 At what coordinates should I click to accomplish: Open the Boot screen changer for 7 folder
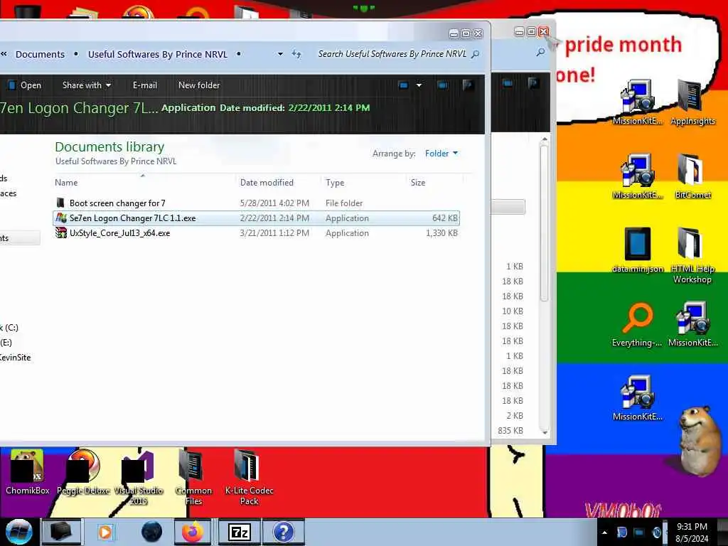[x=256, y=203]
